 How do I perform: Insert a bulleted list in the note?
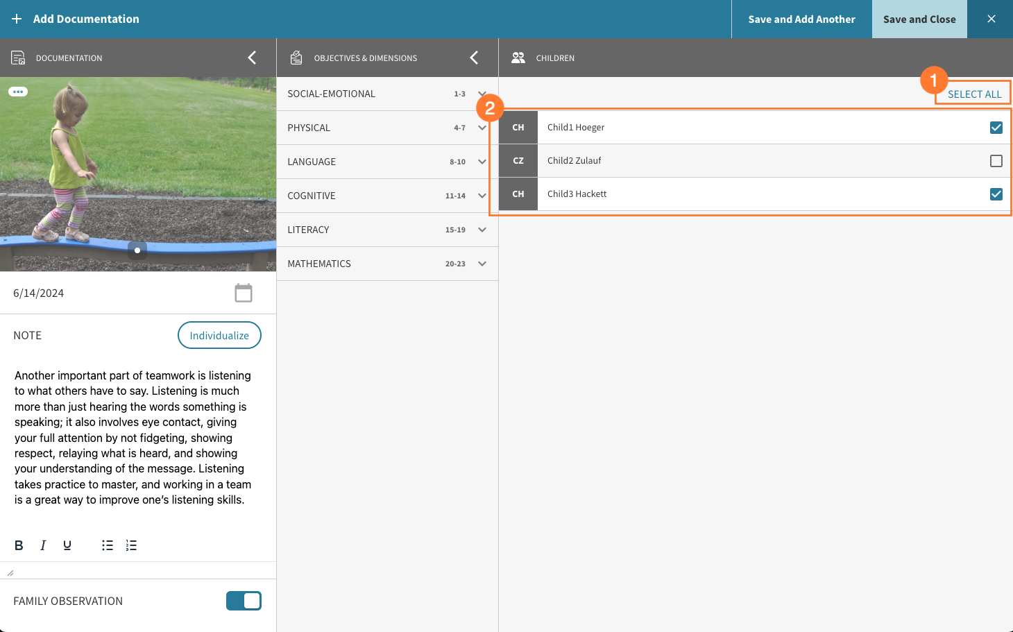point(108,545)
